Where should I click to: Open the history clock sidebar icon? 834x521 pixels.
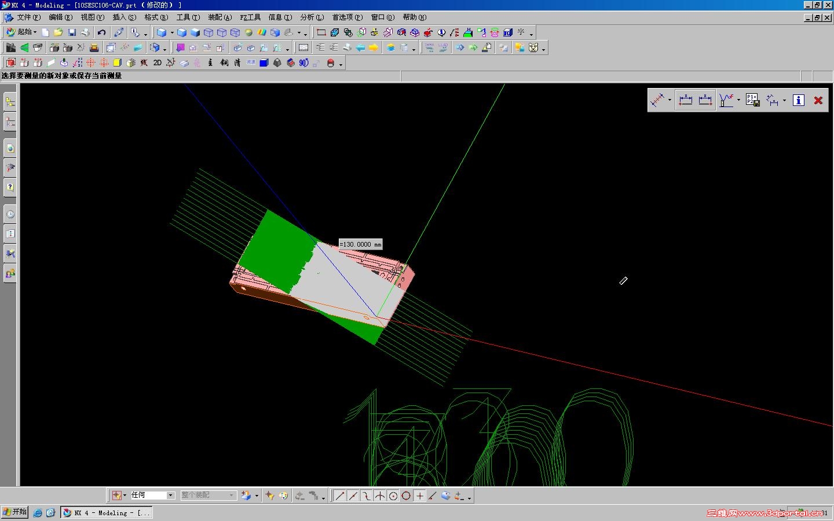point(10,214)
